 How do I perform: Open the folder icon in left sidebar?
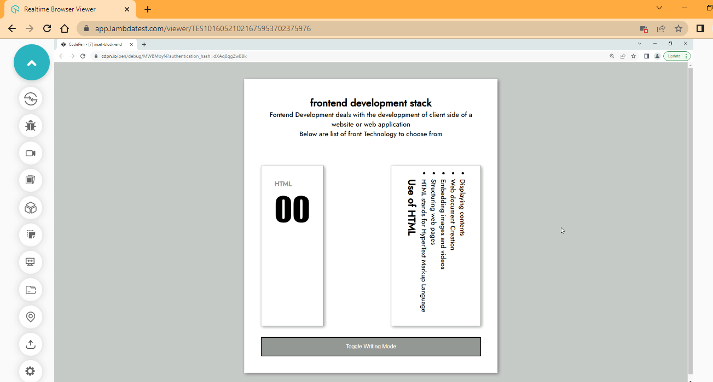(x=31, y=290)
